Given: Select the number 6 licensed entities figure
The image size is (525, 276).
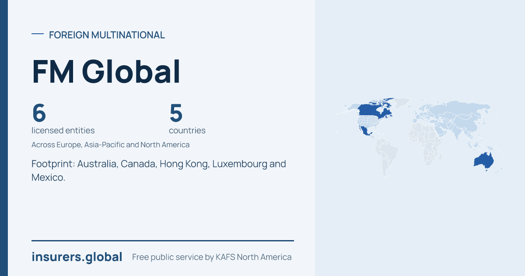Looking at the screenshot, I should pyautogui.click(x=39, y=113).
